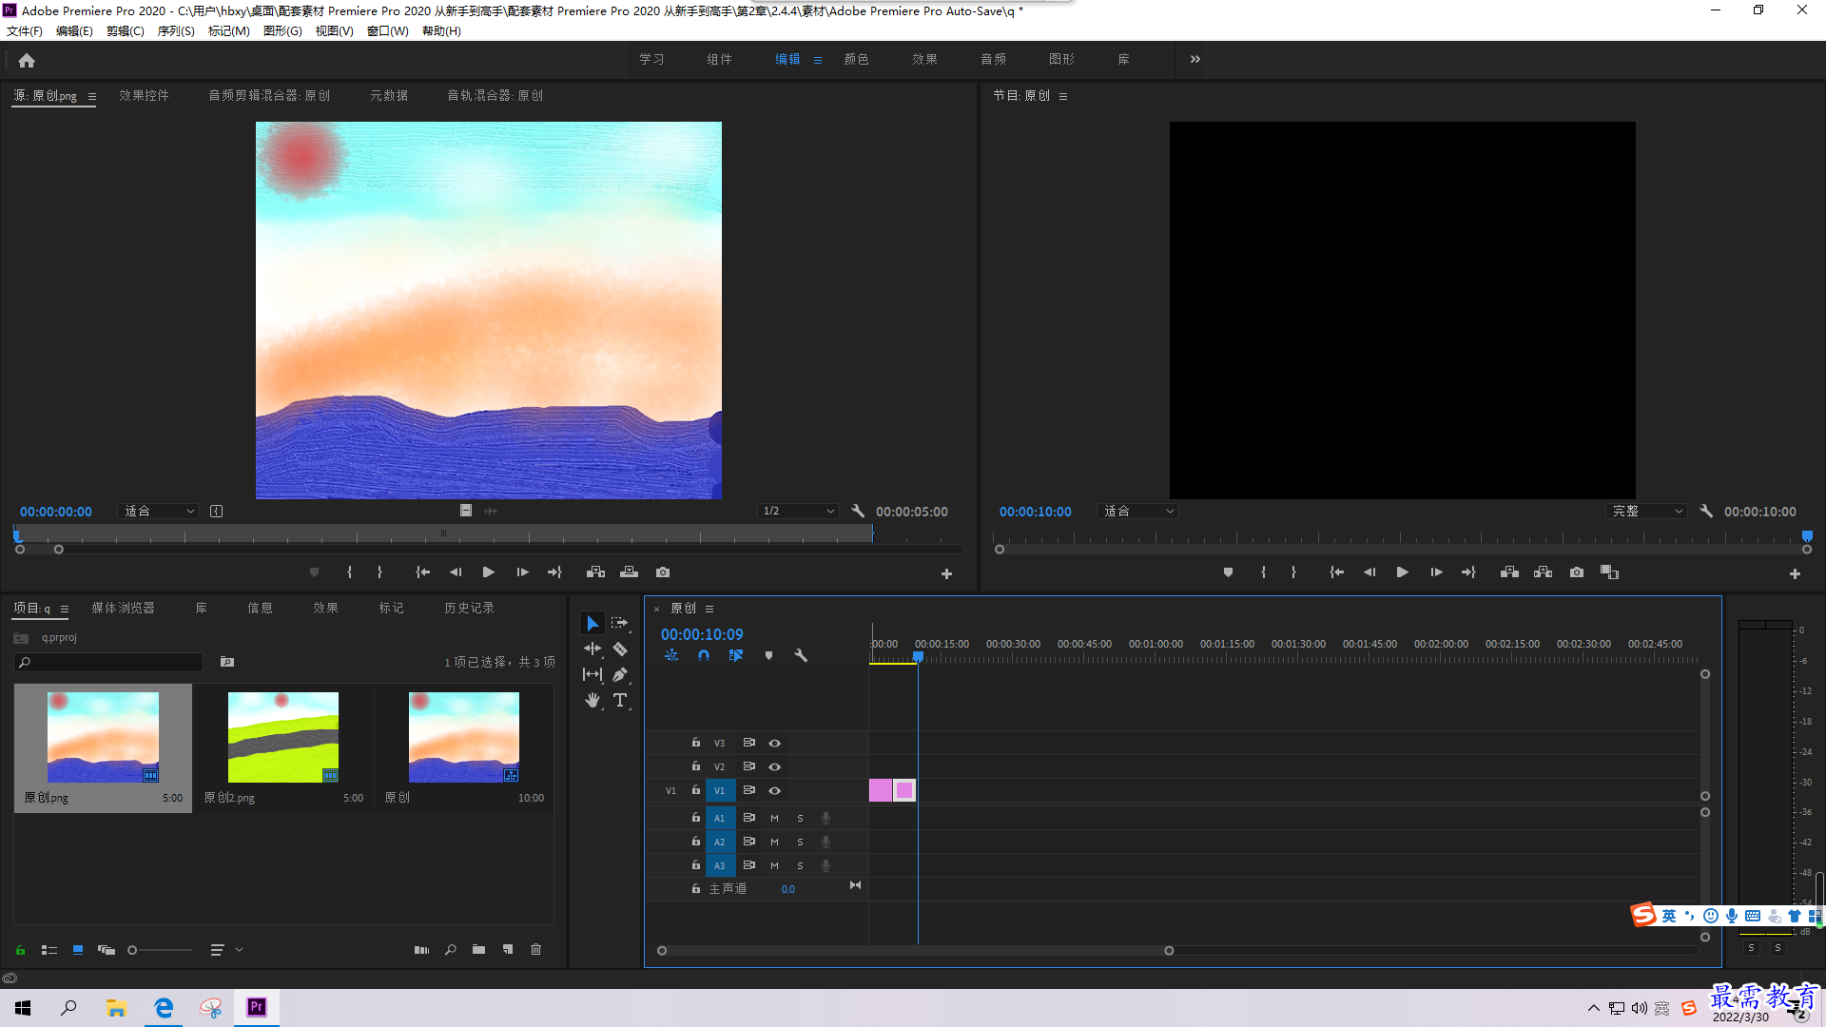Select the Pen tool
The height and width of the screenshot is (1027, 1826).
tap(620, 674)
